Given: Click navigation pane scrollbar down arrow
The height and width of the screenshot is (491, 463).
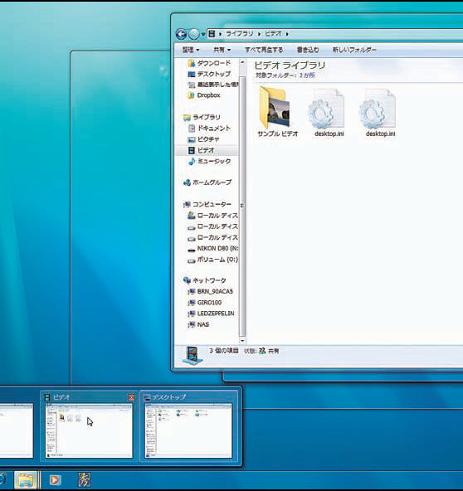Looking at the screenshot, I should pyautogui.click(x=242, y=340).
